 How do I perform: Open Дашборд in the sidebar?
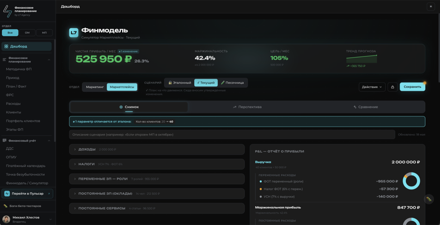point(27,46)
